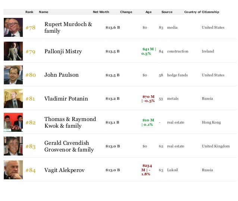The height and width of the screenshot is (201, 238).
Task: Sort by Country of Citizenship header
Action: (201, 12)
